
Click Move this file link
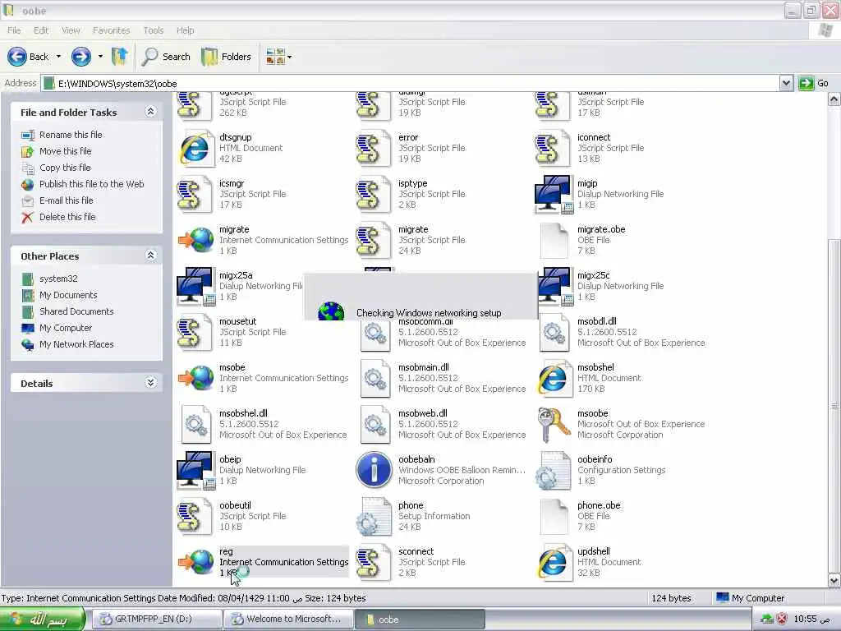66,151
